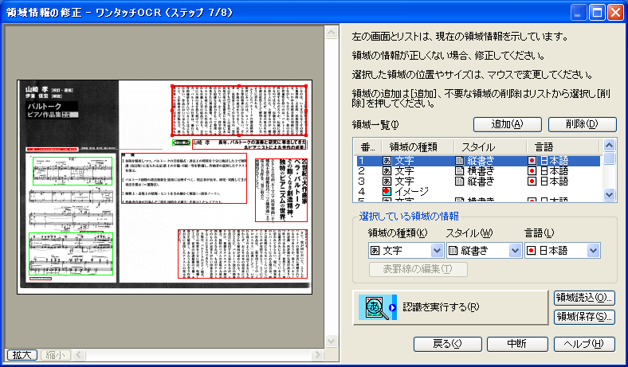Screen dimensions: 628x367
Task: Click the bottom-right vertical text region in preview
Action: click(243, 254)
